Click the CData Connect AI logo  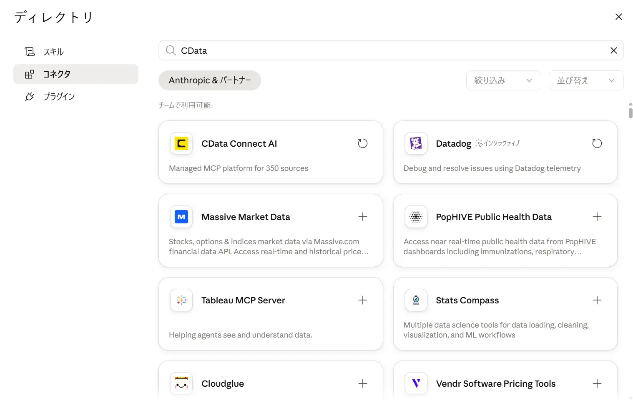[181, 143]
